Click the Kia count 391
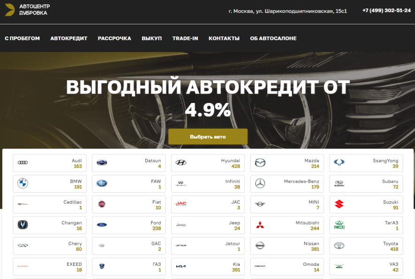This screenshot has height=279, width=415. tap(236, 270)
